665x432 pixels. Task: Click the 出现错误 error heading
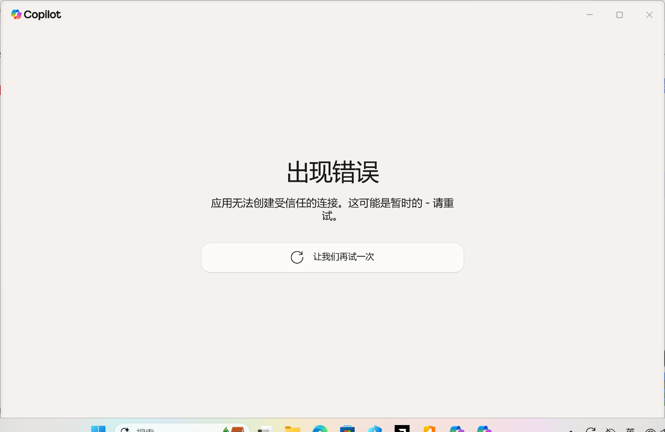[x=333, y=172]
